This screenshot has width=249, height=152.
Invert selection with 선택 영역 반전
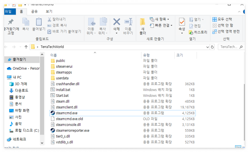[226, 31]
